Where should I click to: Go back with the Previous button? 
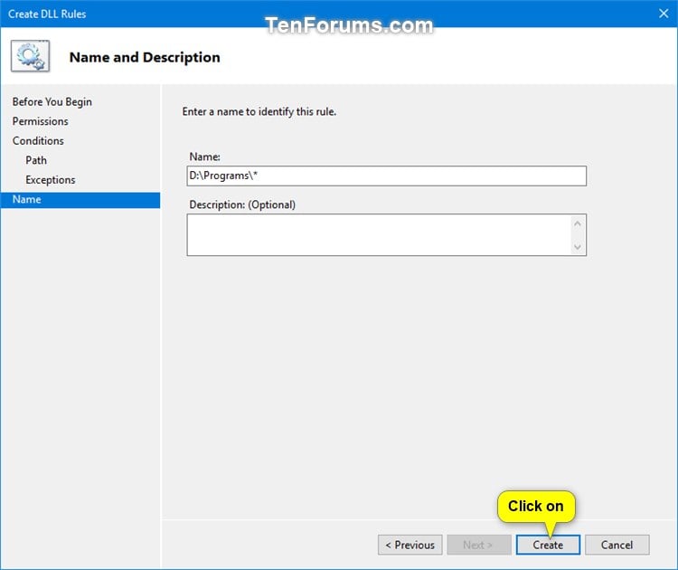pos(410,545)
